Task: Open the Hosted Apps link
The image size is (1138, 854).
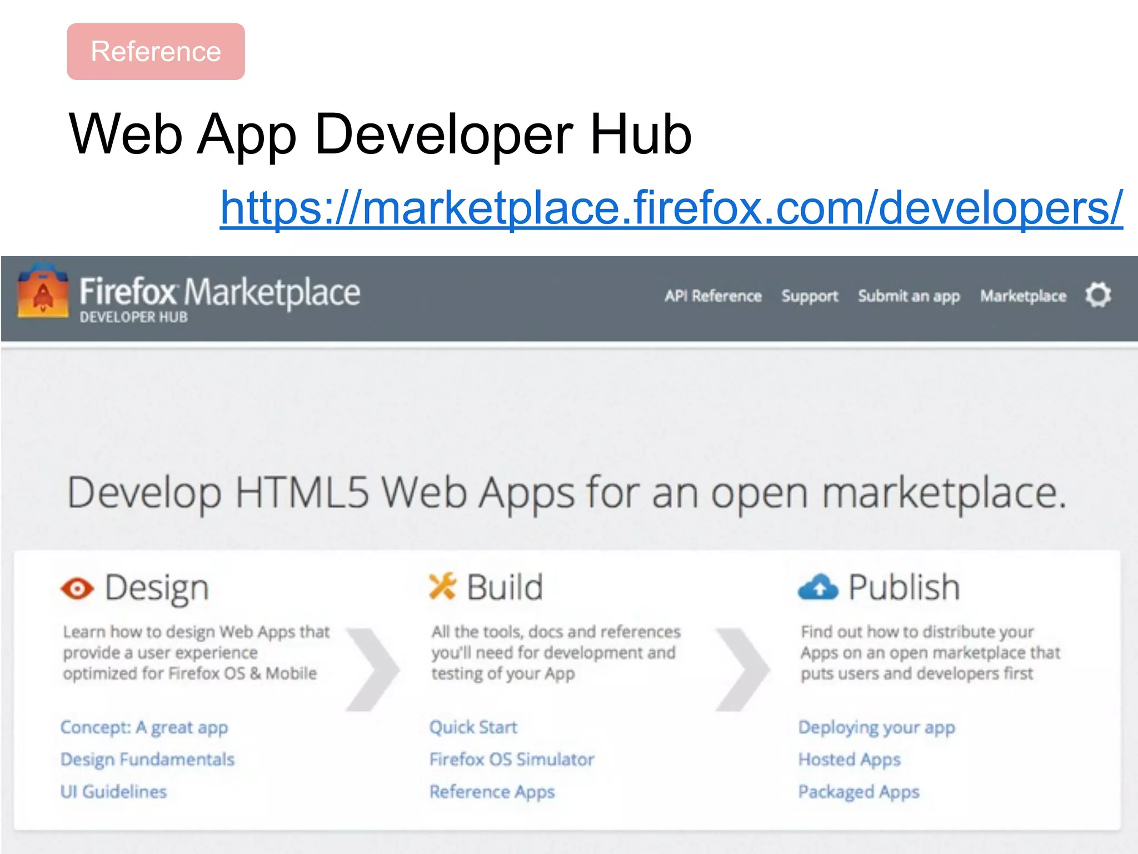Action: 849,759
